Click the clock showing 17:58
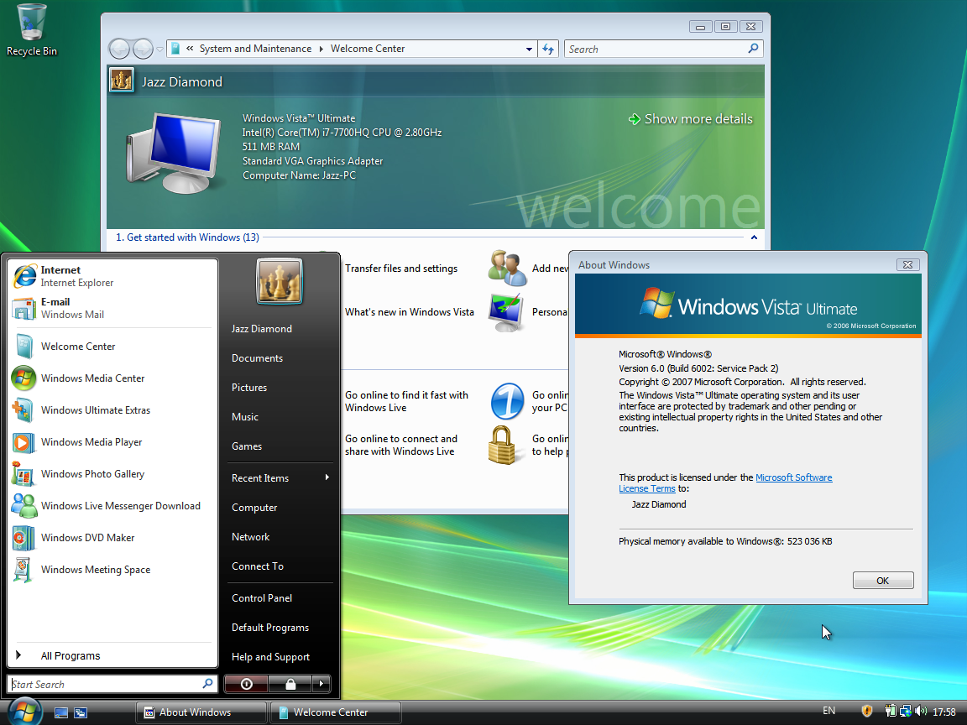The width and height of the screenshot is (967, 725). coord(944,712)
